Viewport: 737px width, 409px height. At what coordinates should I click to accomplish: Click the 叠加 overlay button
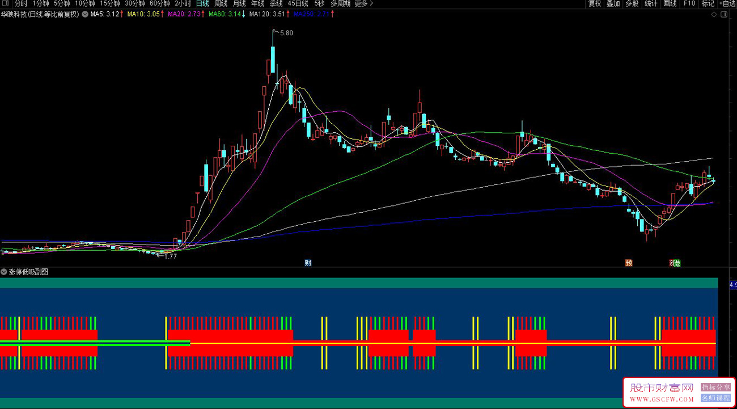[613, 3]
